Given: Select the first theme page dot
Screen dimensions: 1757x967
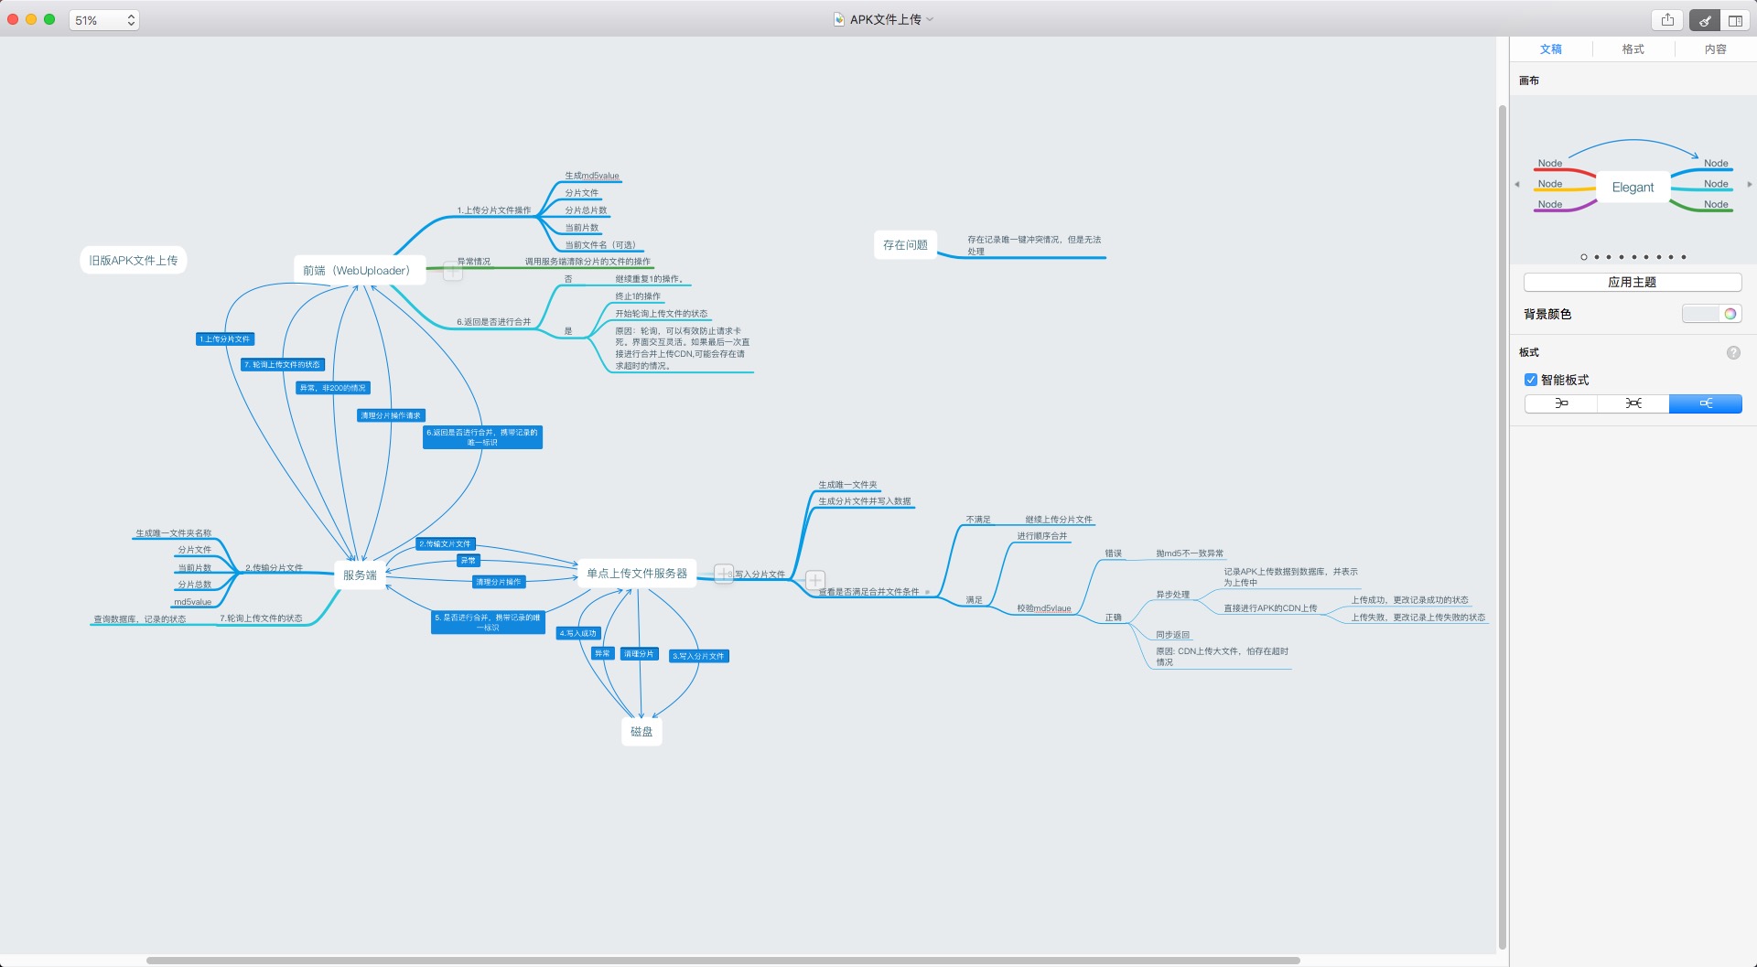Looking at the screenshot, I should click(1584, 257).
